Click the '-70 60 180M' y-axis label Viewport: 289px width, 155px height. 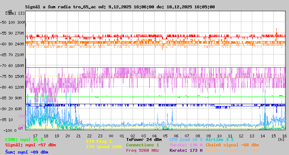tap(12, 66)
